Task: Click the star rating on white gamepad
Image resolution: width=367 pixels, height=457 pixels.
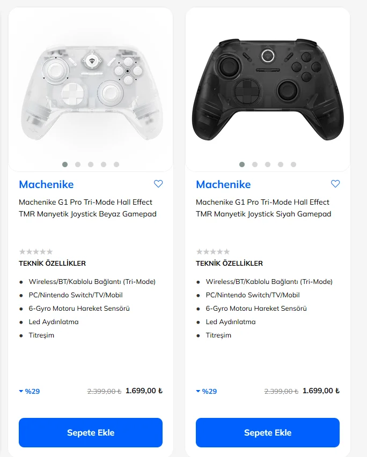Action: (36, 251)
